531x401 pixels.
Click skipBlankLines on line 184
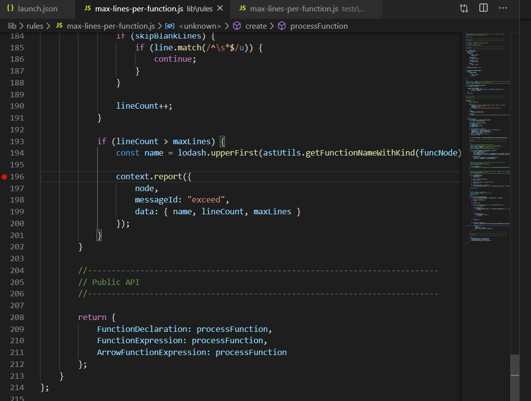coord(168,37)
